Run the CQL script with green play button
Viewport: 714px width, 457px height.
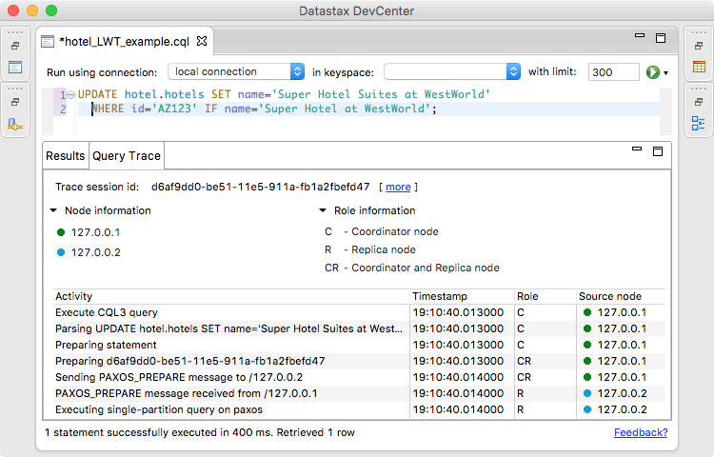point(653,72)
